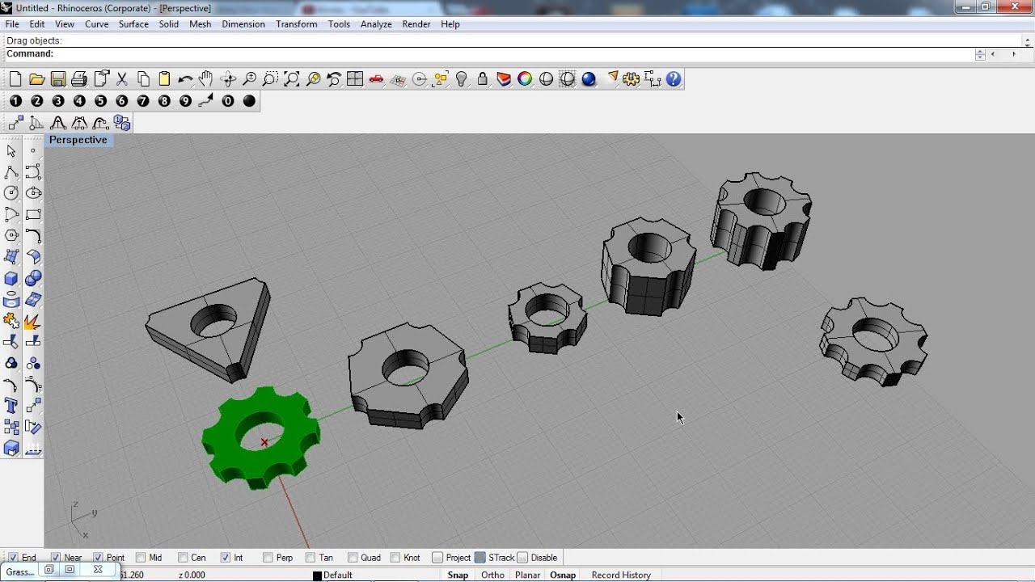
Task: Cut selection with the scissors icon
Action: pyautogui.click(x=122, y=79)
